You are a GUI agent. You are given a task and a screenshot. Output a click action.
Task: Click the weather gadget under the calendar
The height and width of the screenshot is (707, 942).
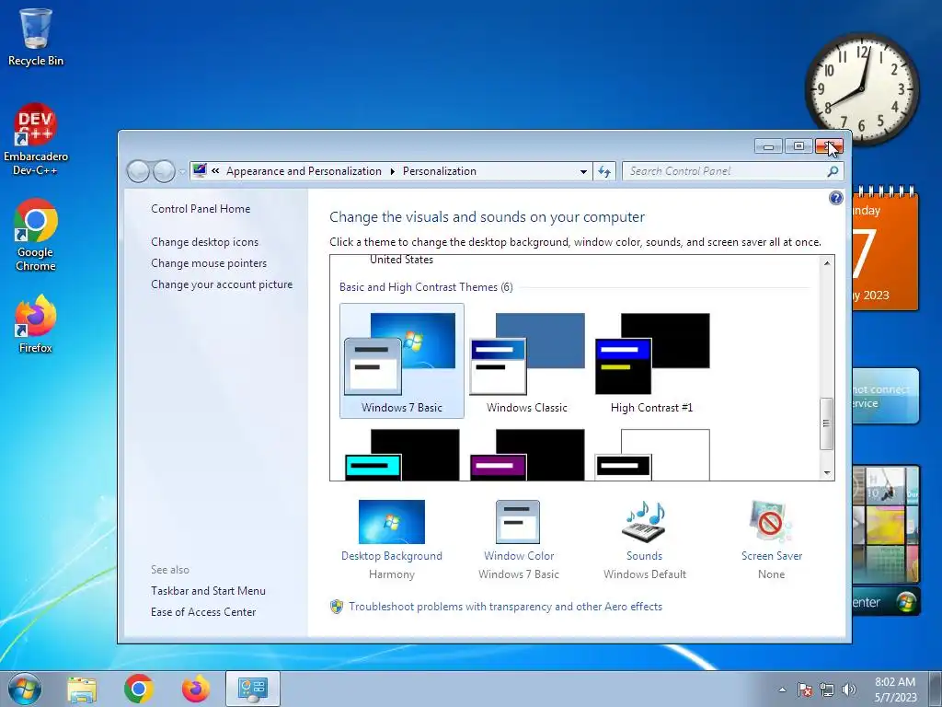886,396
